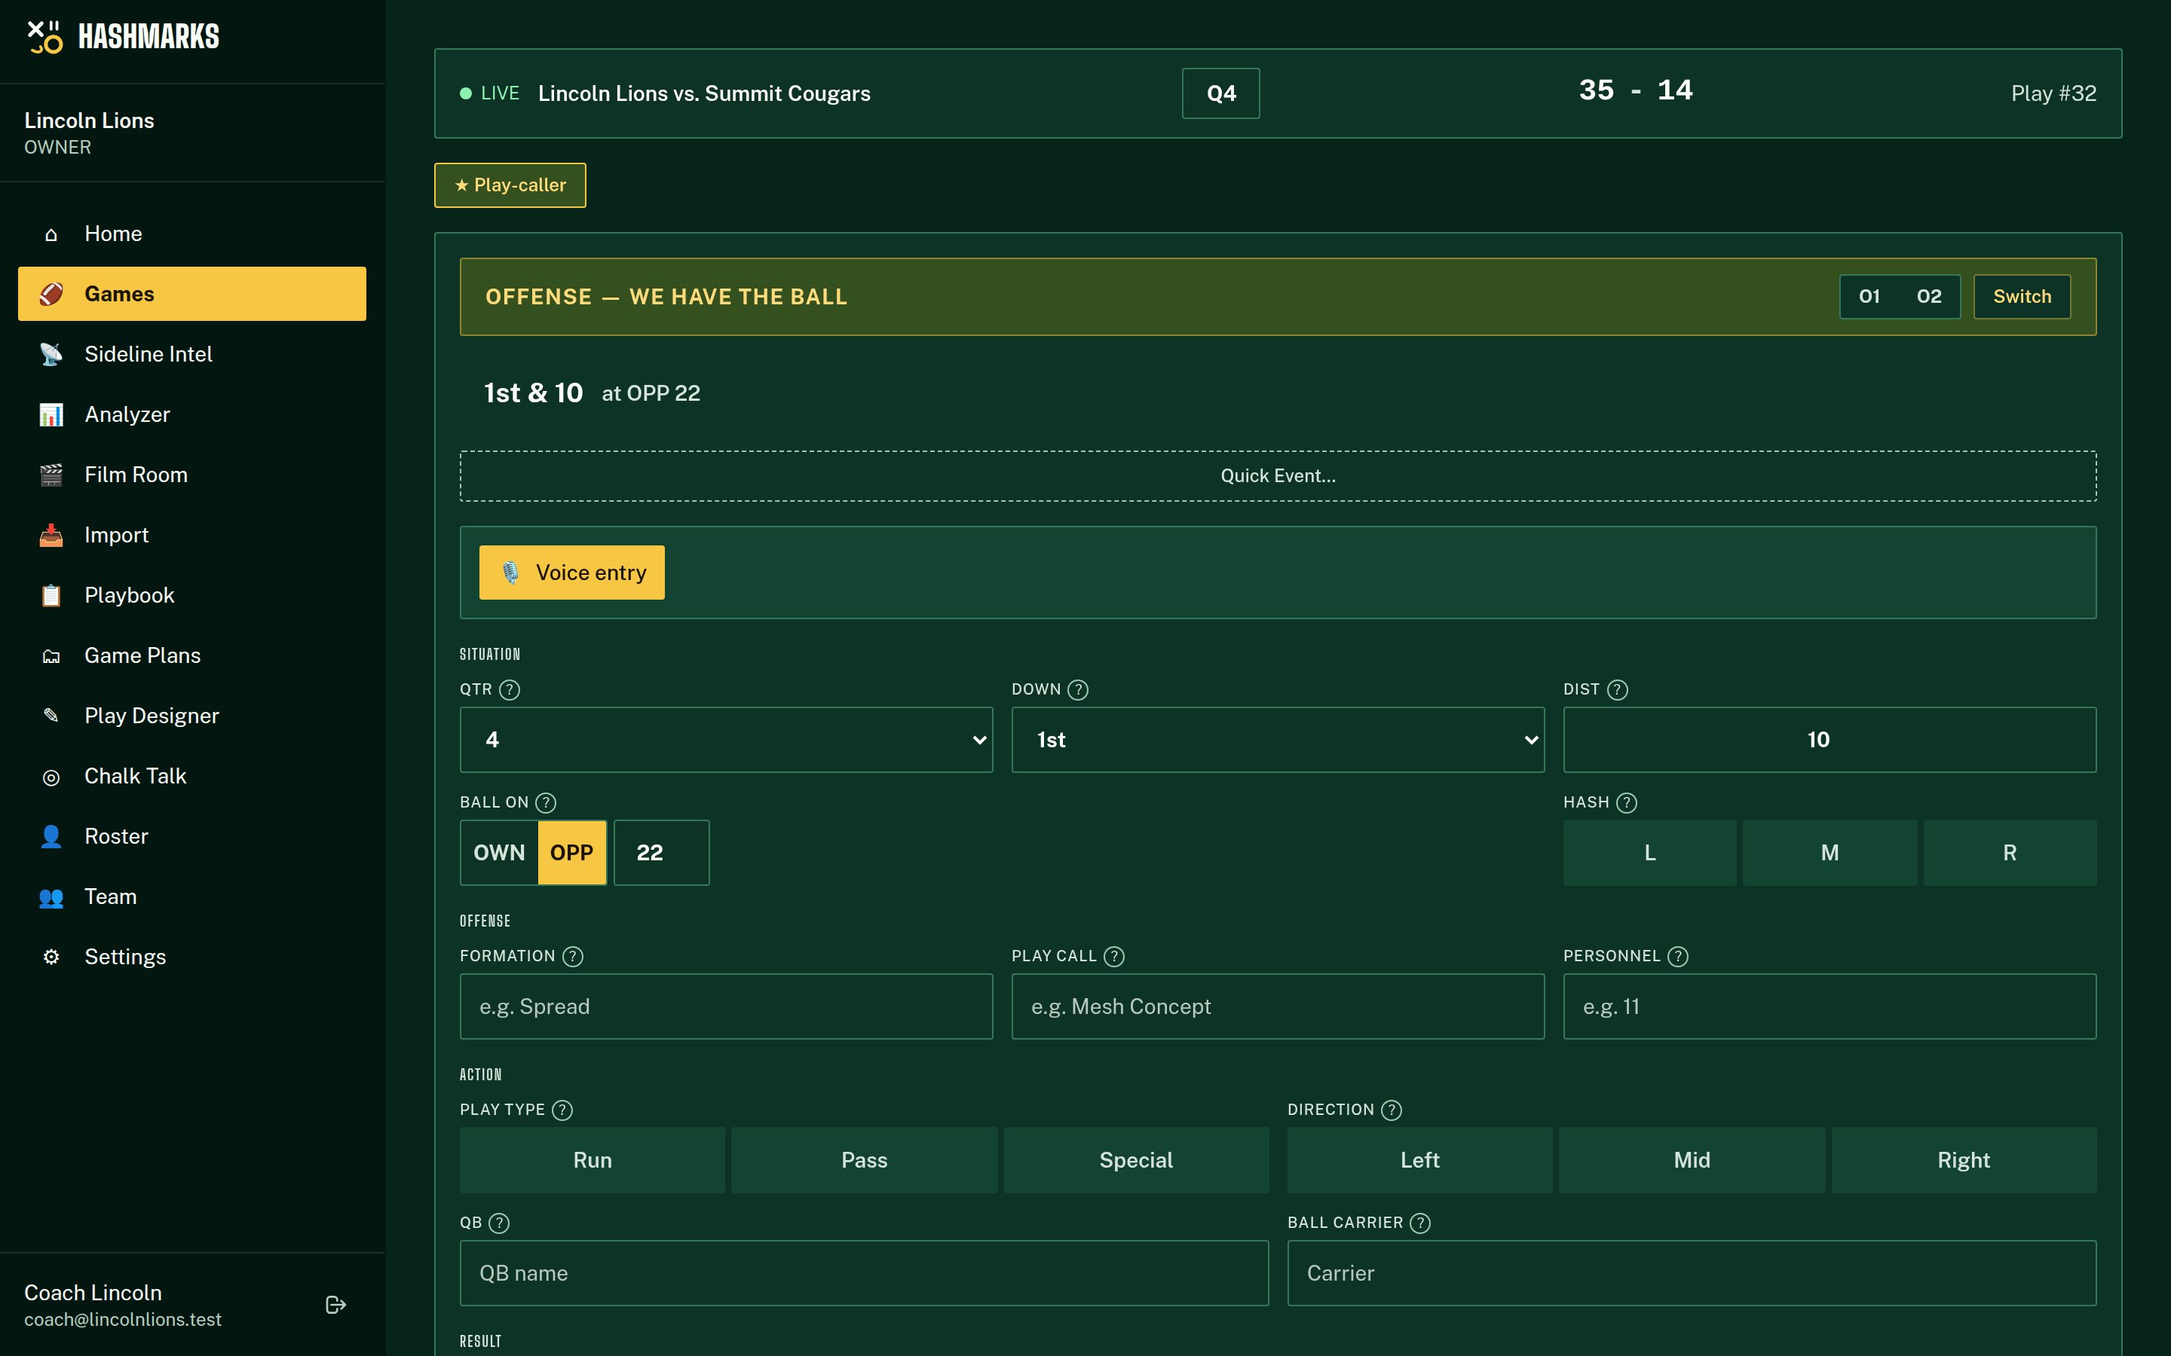Open the DOWN dropdown showing 1st

coord(1278,740)
